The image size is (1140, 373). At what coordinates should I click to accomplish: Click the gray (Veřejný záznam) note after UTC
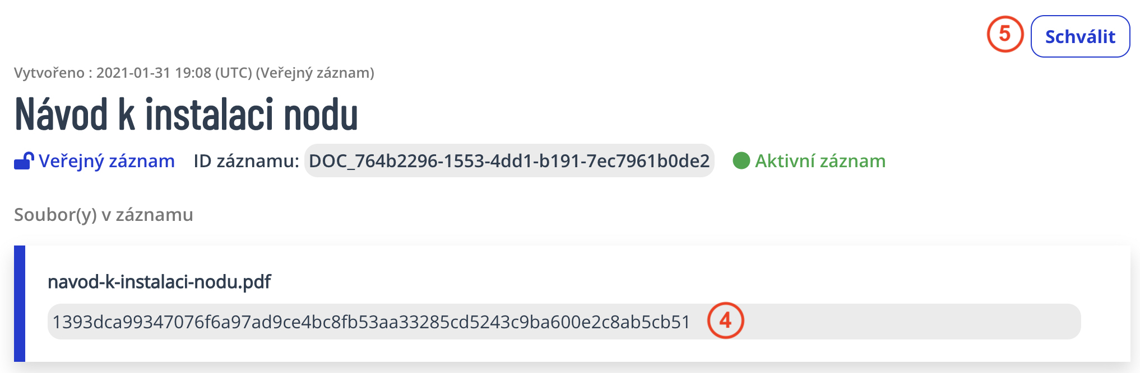(x=315, y=73)
